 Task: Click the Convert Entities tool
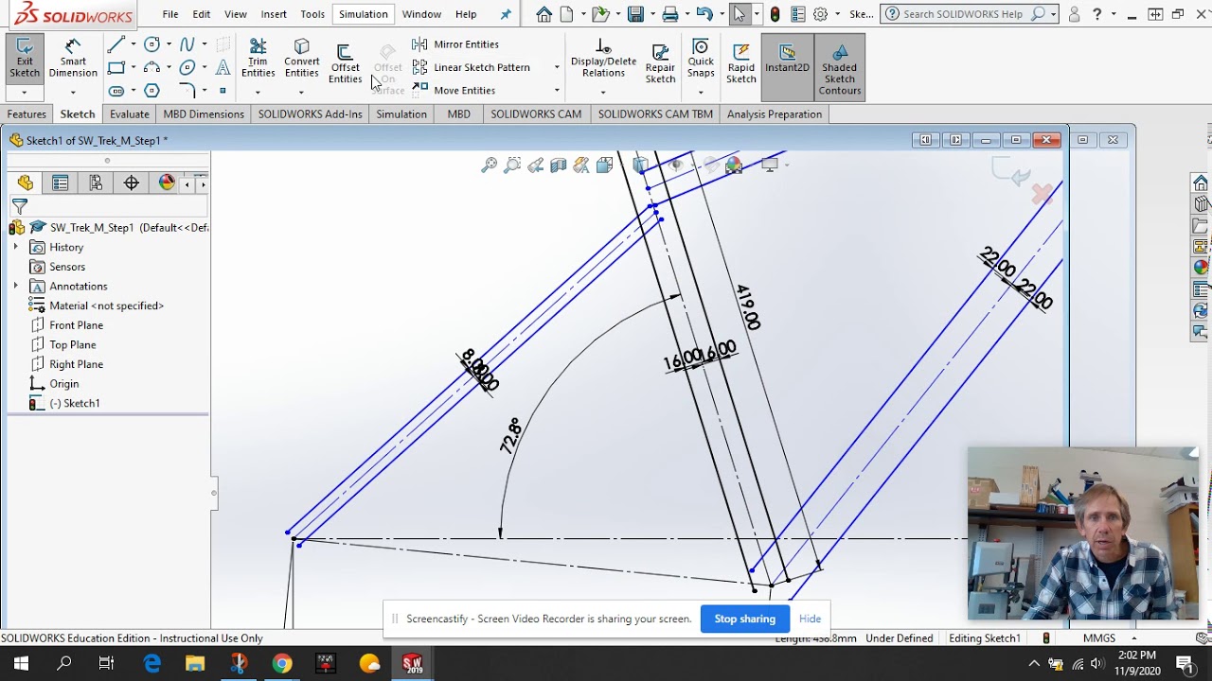pos(302,59)
